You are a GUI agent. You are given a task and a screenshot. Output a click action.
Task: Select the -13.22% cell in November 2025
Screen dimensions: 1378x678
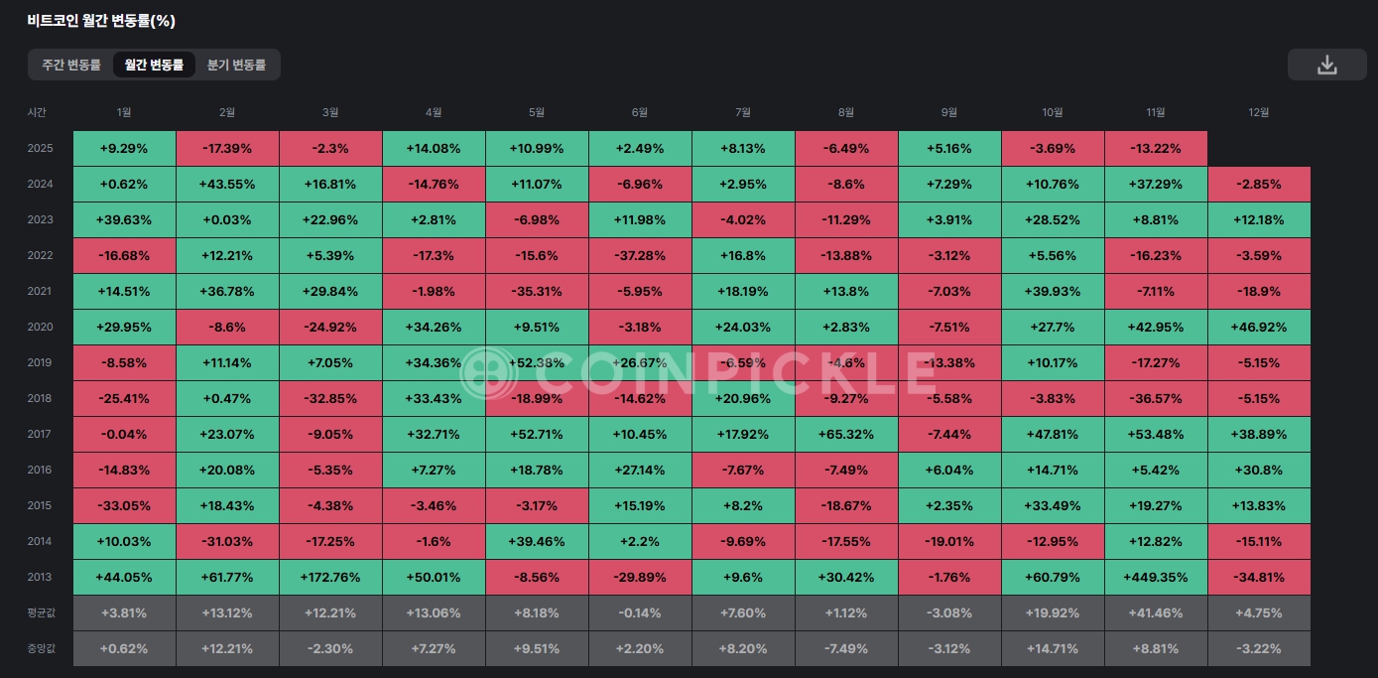tap(1156, 149)
